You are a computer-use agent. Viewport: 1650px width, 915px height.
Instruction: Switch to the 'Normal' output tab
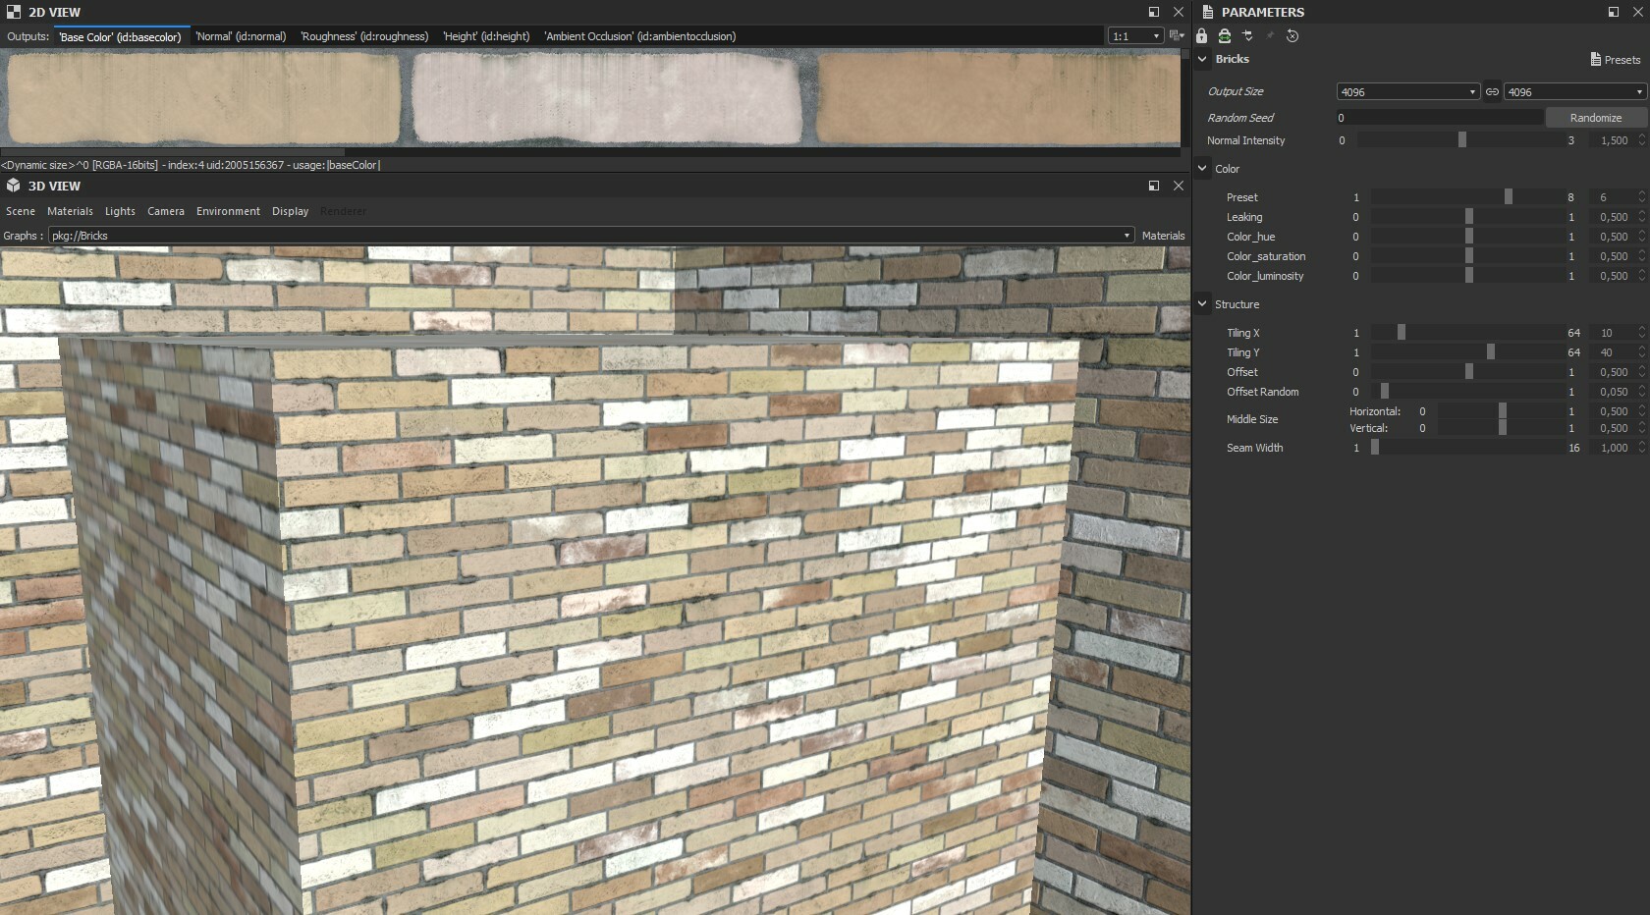point(239,36)
